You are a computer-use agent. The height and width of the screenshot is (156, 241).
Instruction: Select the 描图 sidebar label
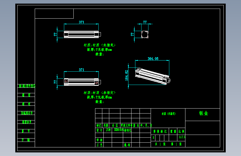tap(26, 95)
